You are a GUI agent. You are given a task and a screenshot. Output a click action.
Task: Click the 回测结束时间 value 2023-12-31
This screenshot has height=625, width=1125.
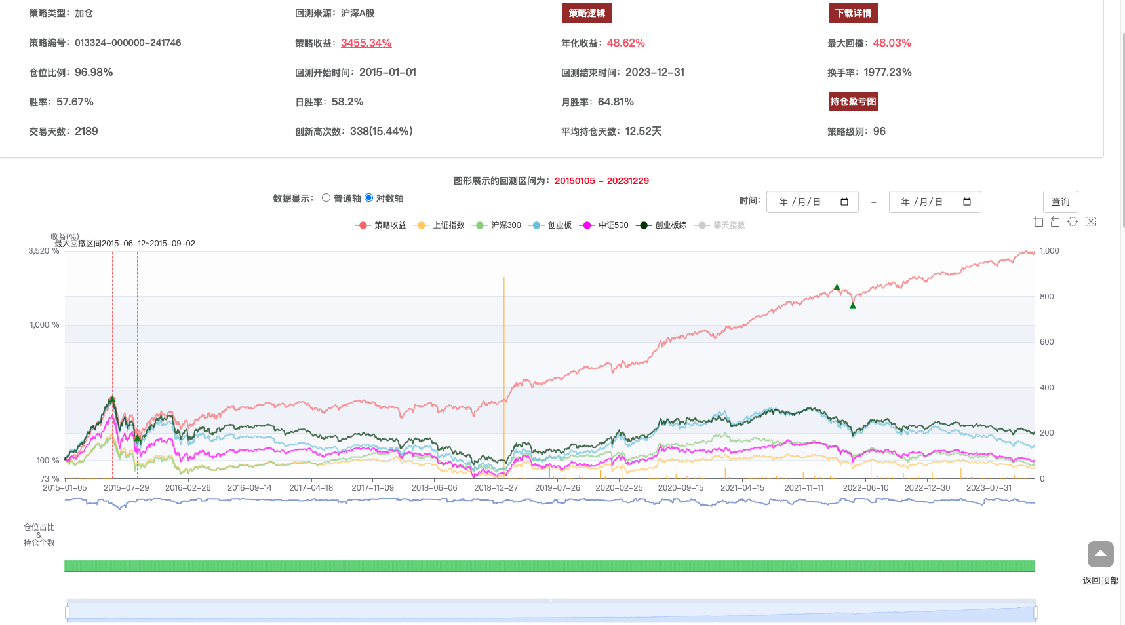click(655, 72)
